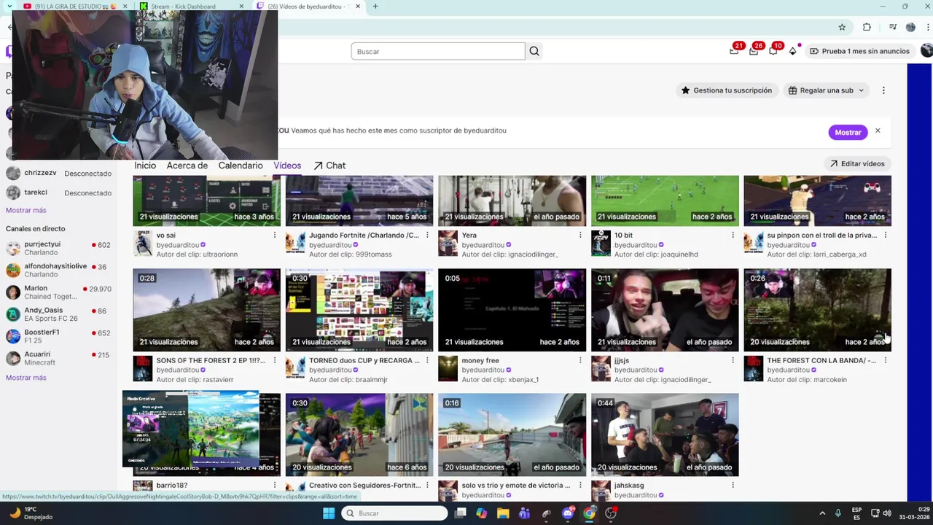Viewport: 933px width, 525px height.
Task: Open OBS Studio from taskbar
Action: [611, 513]
